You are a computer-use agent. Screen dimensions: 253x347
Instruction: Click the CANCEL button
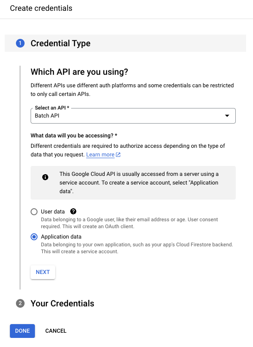point(56,331)
